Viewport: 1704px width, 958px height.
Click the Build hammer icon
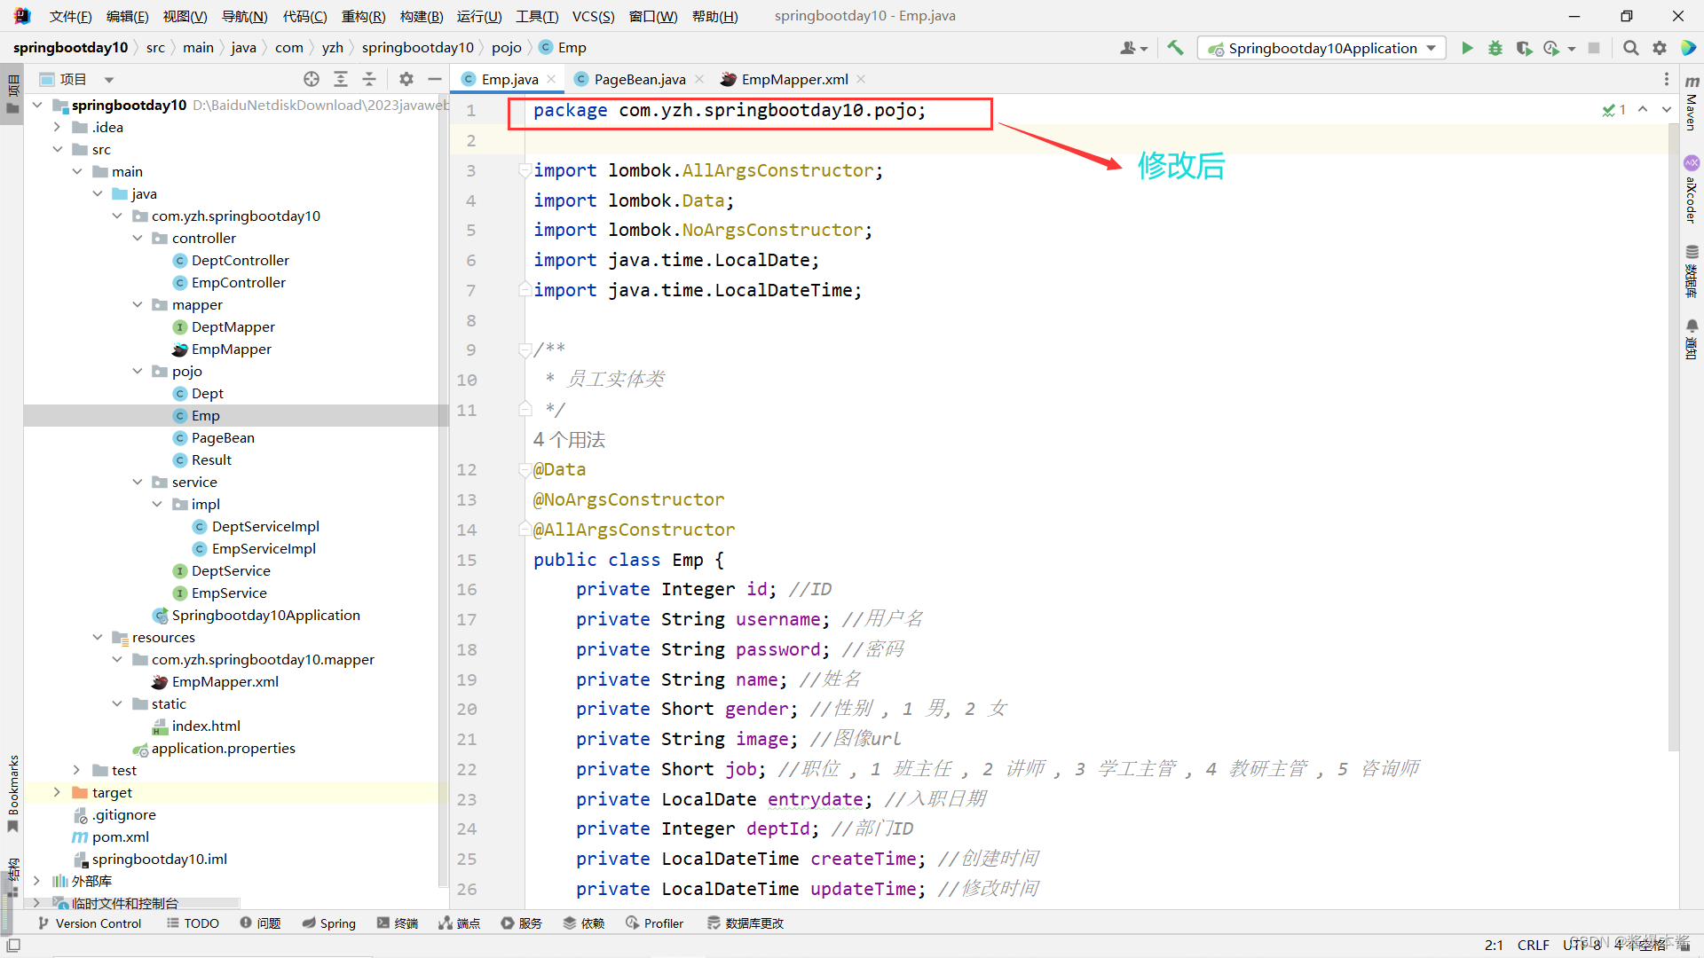point(1175,48)
